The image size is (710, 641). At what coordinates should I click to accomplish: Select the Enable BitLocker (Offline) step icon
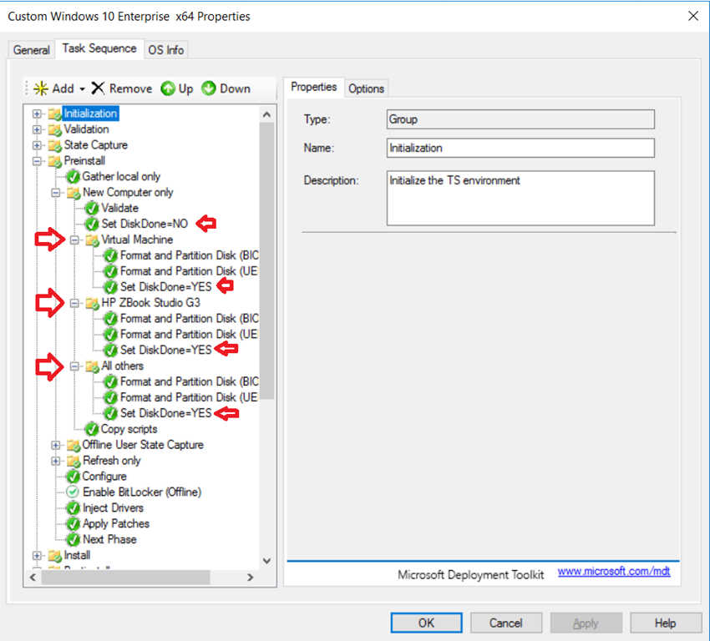coord(73,492)
